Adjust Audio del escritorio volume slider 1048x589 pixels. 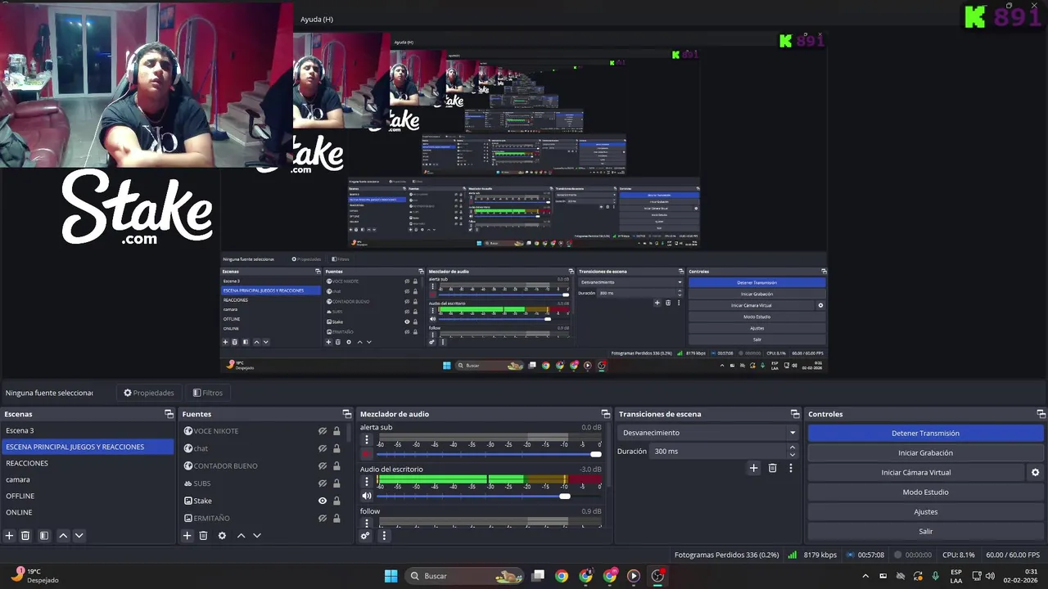click(x=489, y=496)
